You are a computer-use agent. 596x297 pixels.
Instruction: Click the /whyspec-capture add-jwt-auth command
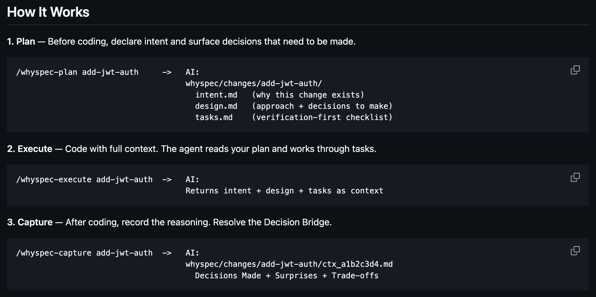[x=85, y=253]
